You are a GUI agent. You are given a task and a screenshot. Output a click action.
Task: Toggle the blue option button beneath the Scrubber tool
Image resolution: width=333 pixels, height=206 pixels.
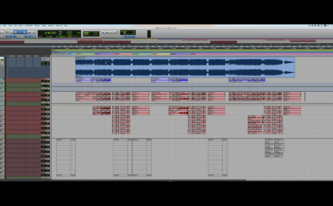(x=30, y=37)
